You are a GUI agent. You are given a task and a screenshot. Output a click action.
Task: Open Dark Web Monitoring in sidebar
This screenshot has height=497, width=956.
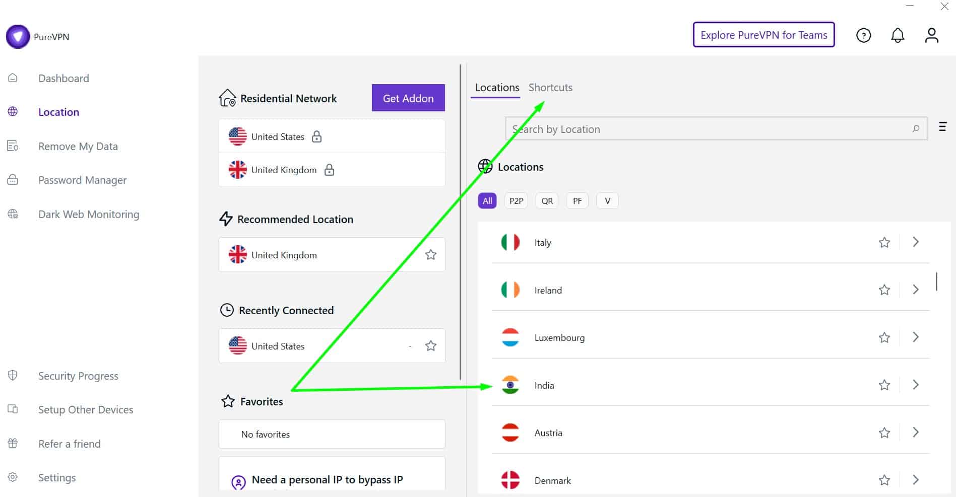(89, 214)
